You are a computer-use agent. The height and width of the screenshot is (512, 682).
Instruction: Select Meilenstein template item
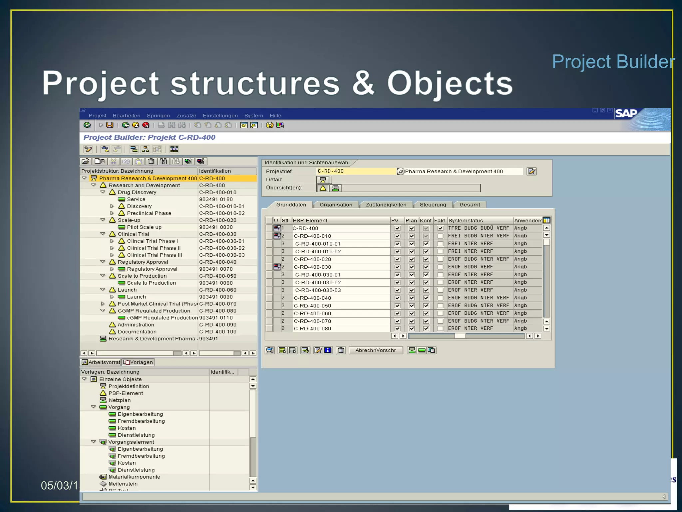coord(123,484)
